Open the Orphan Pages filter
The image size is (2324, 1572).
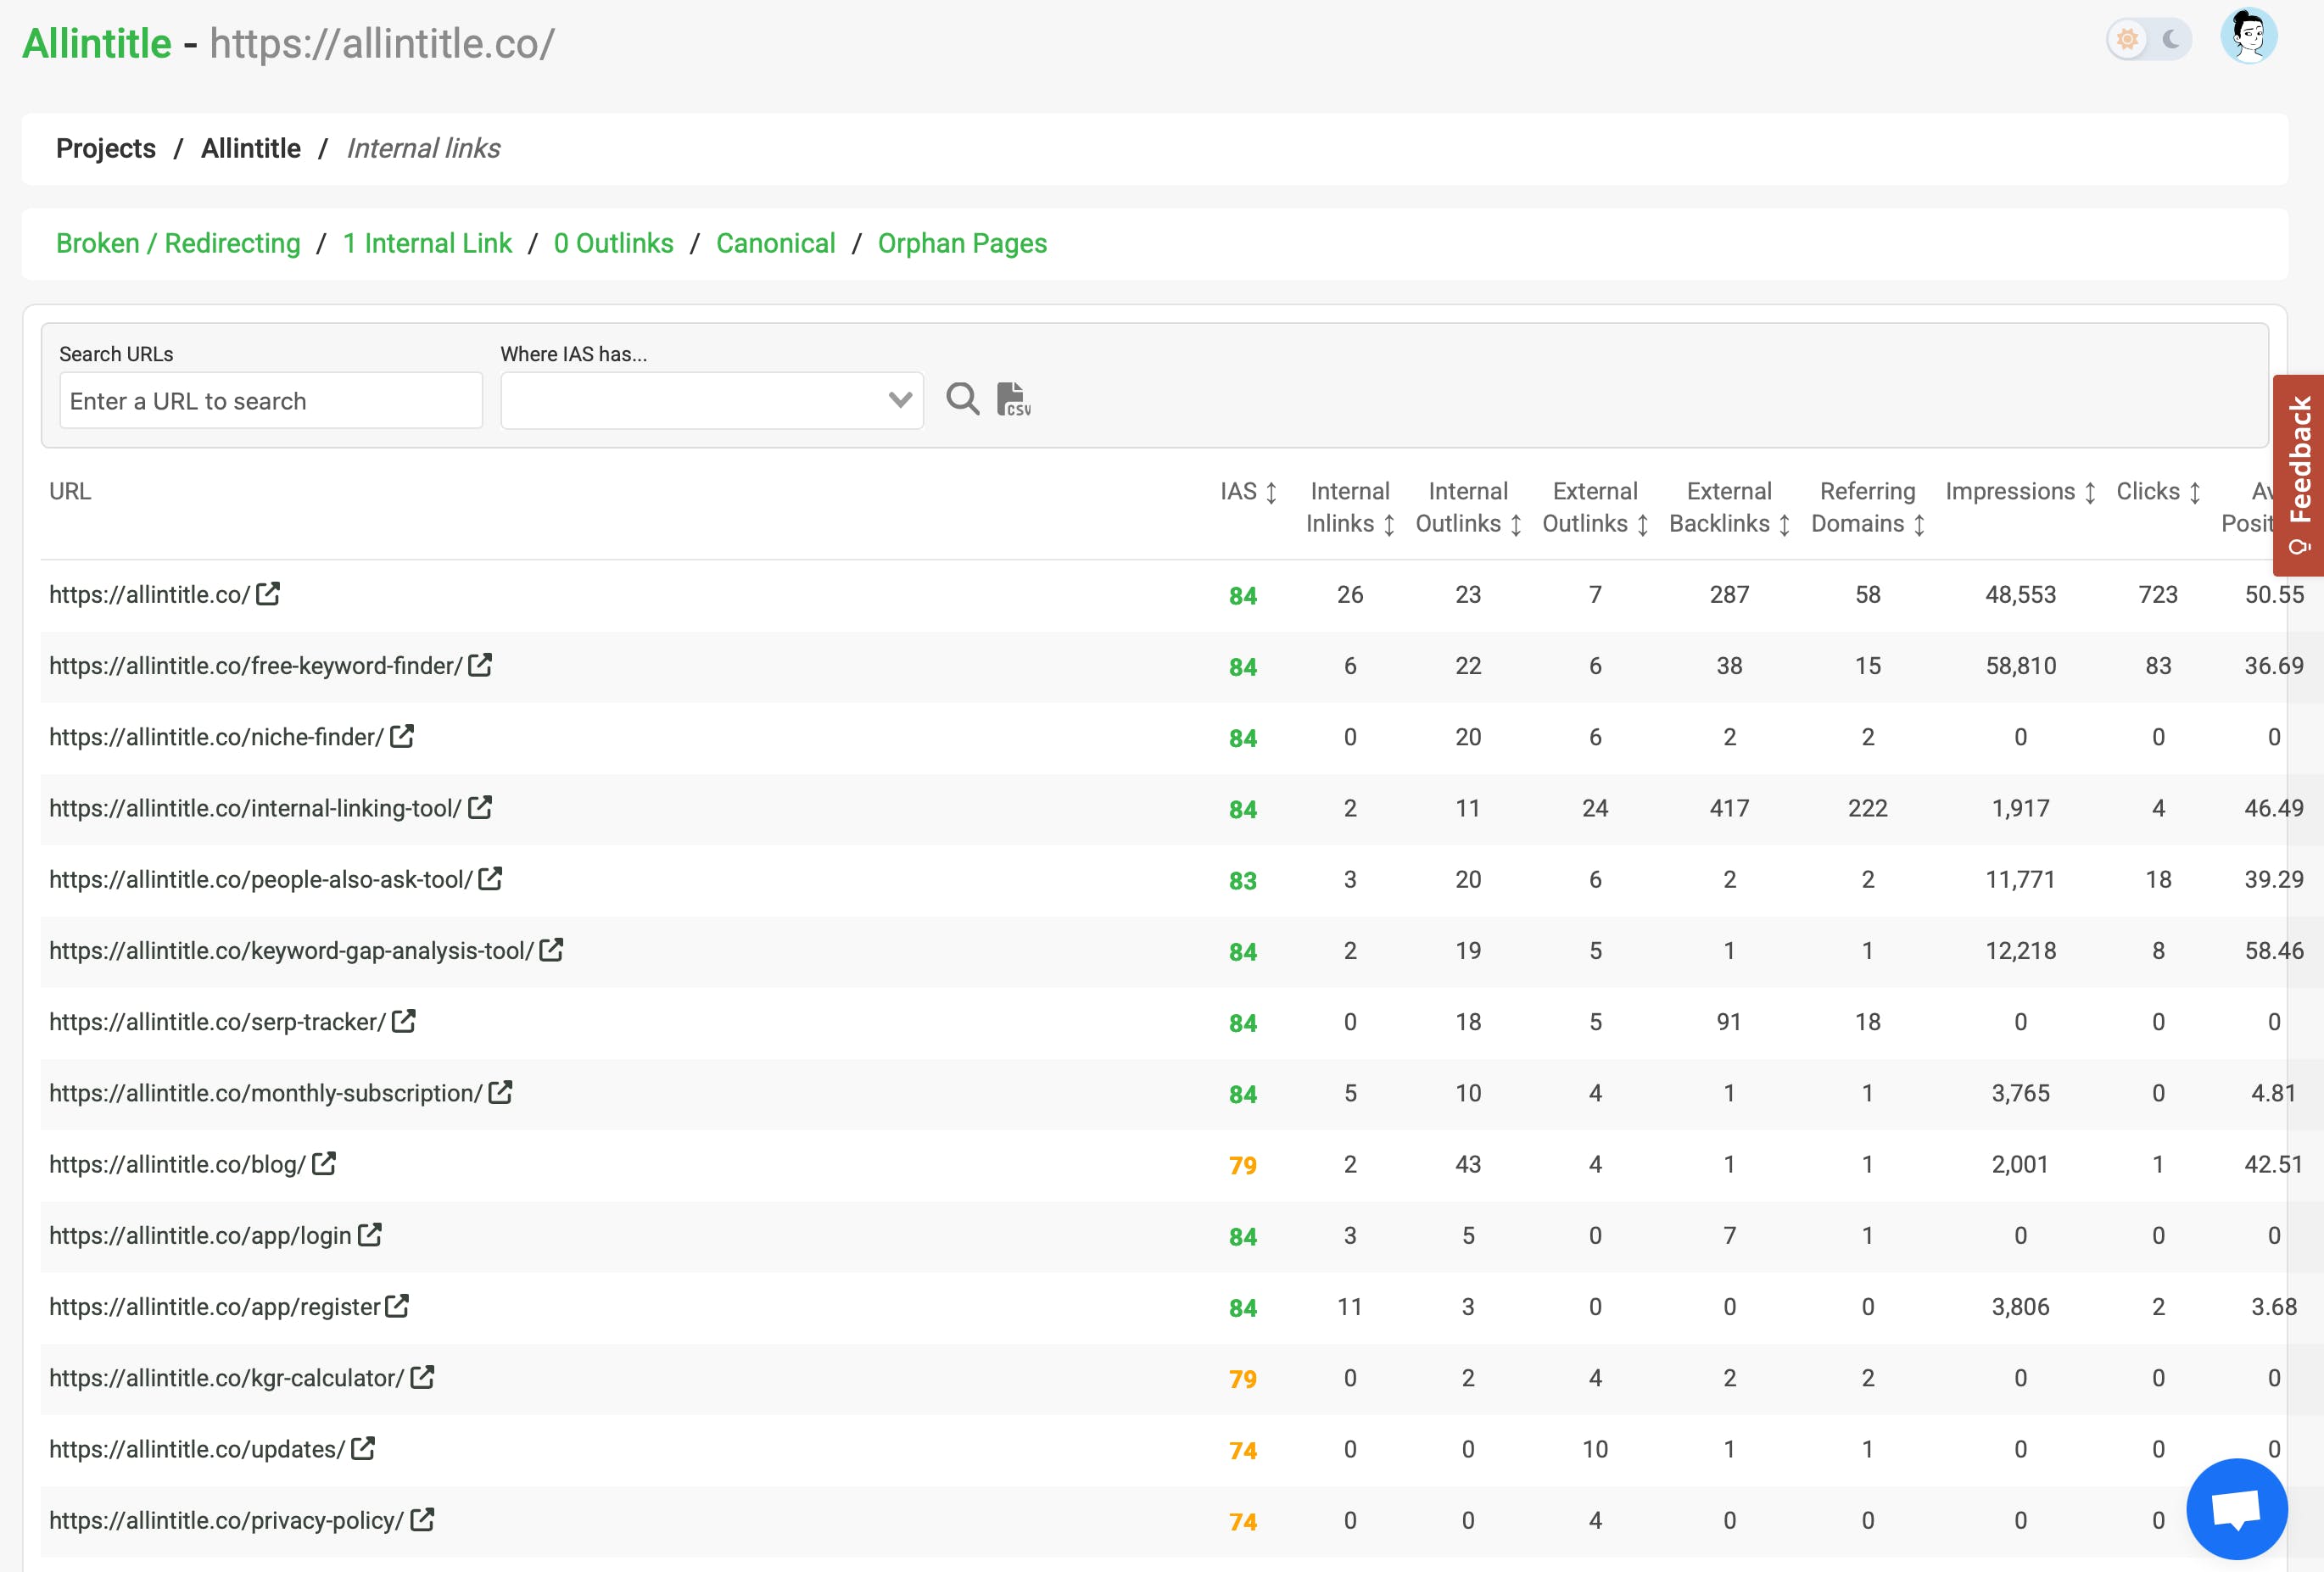coord(961,244)
